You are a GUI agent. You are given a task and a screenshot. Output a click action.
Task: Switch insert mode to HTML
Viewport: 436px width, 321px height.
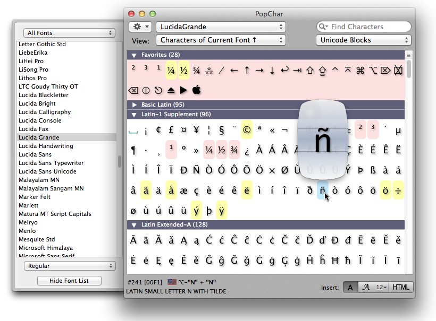(x=401, y=287)
